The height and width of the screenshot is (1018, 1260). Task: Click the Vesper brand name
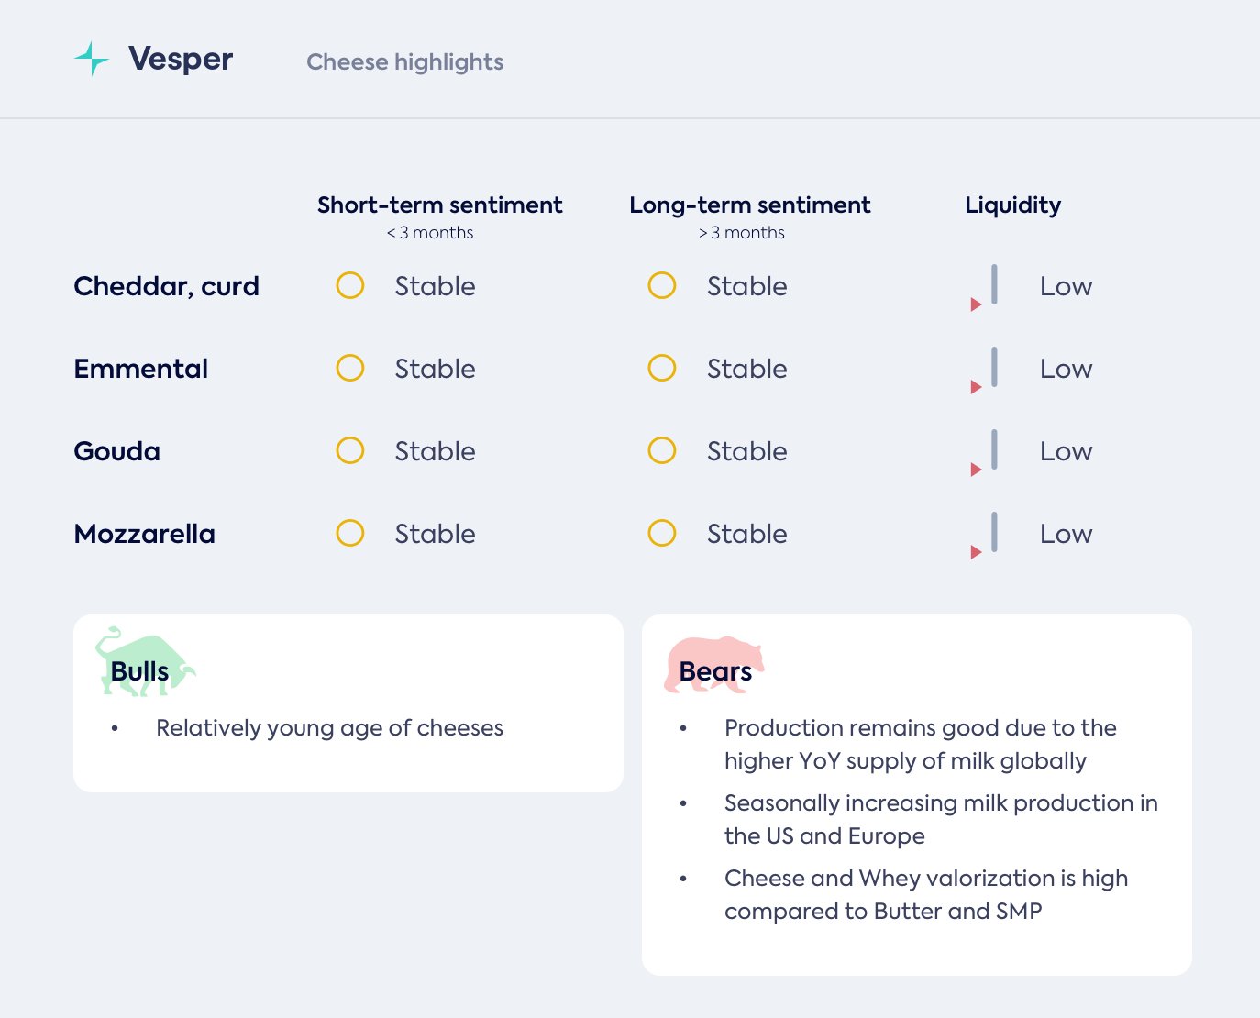[x=181, y=59]
